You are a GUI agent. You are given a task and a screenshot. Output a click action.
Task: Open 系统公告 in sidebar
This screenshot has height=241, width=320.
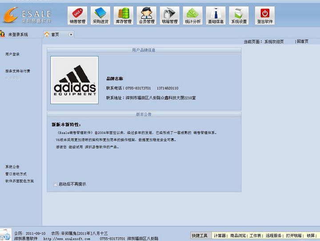click(12, 166)
